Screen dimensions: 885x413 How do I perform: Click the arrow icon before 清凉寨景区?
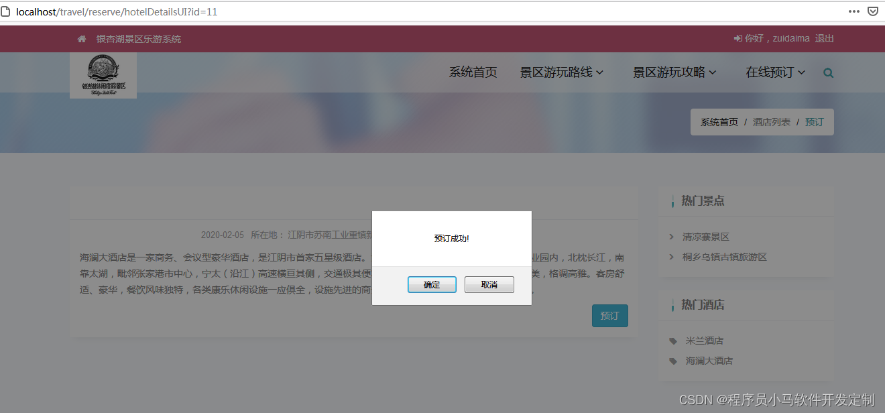(x=672, y=237)
